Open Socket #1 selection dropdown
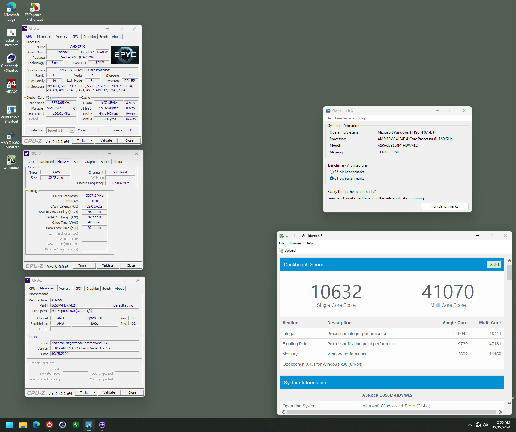 click(72, 130)
